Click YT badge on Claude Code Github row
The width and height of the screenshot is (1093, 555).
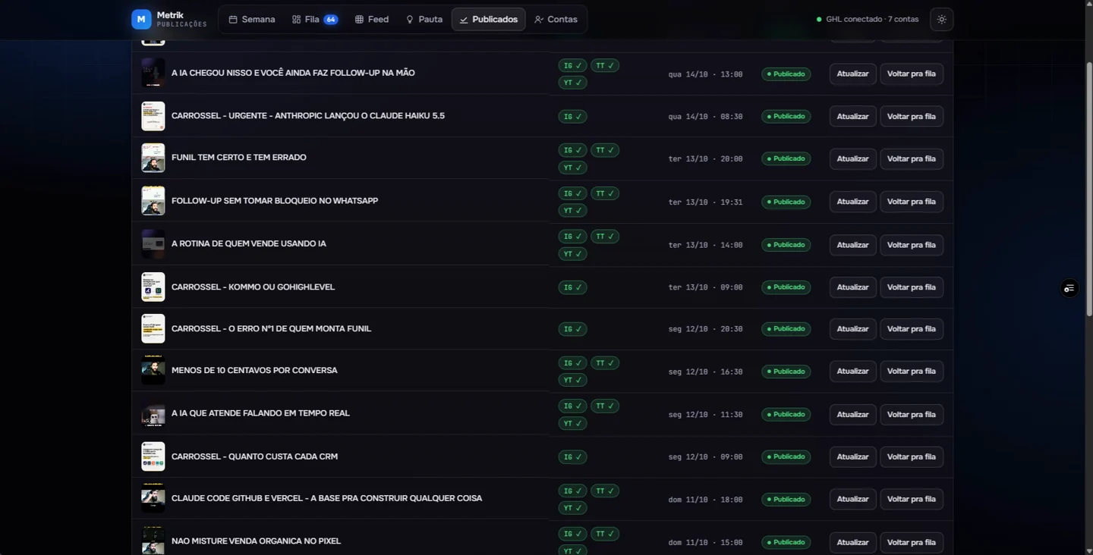click(x=572, y=508)
